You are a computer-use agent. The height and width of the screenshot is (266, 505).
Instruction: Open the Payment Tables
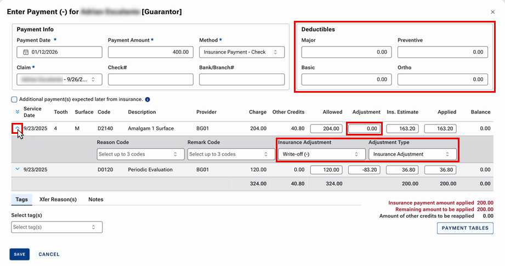pos(465,228)
